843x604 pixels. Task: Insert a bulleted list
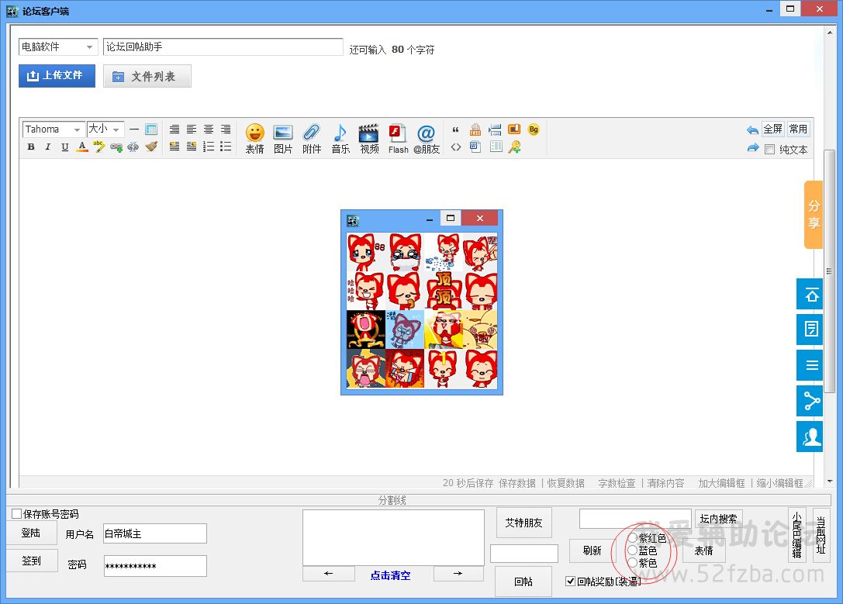[226, 147]
